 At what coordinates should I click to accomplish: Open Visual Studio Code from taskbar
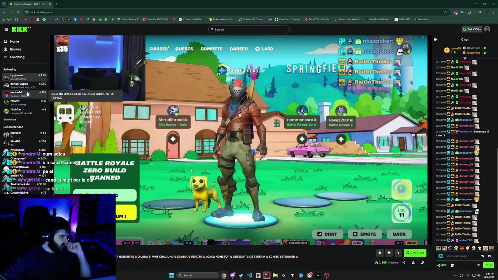click(249, 275)
